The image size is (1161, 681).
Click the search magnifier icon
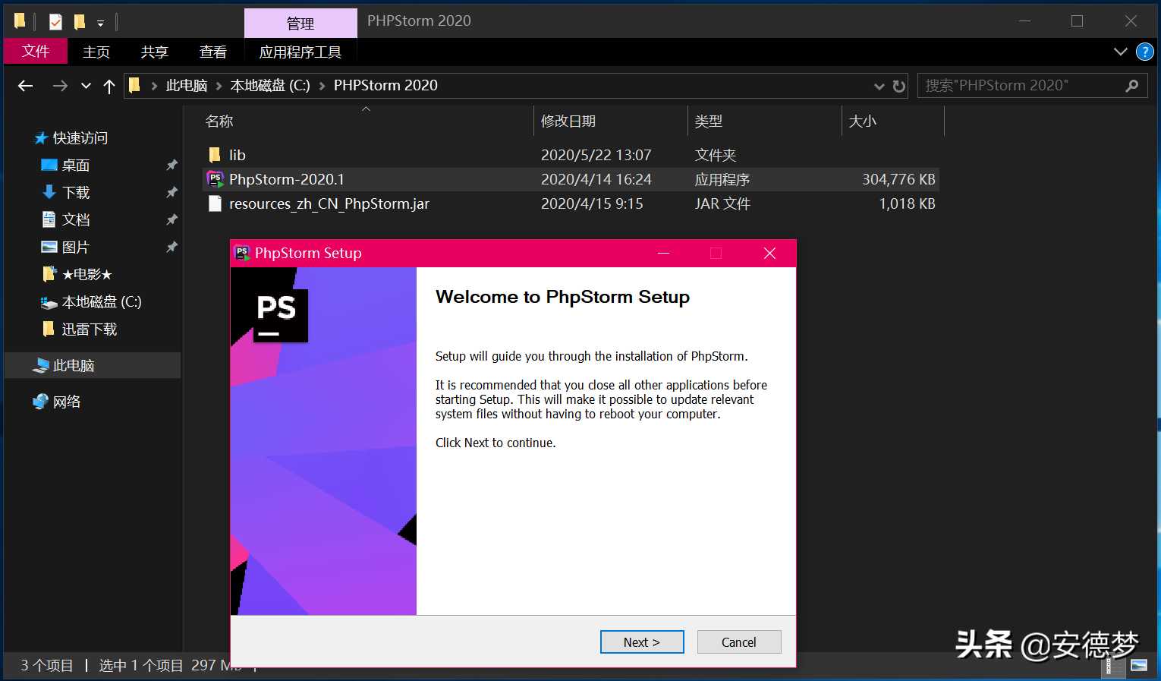coord(1132,86)
